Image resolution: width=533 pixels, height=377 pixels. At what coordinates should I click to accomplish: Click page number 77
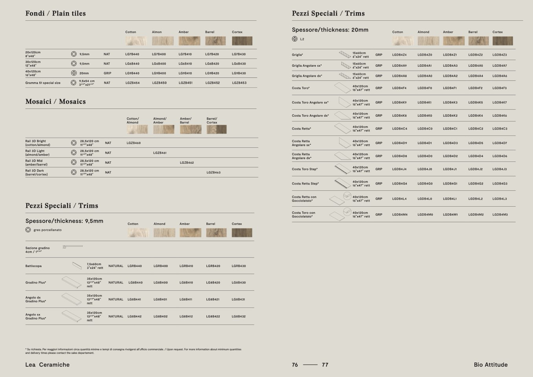point(325,365)
